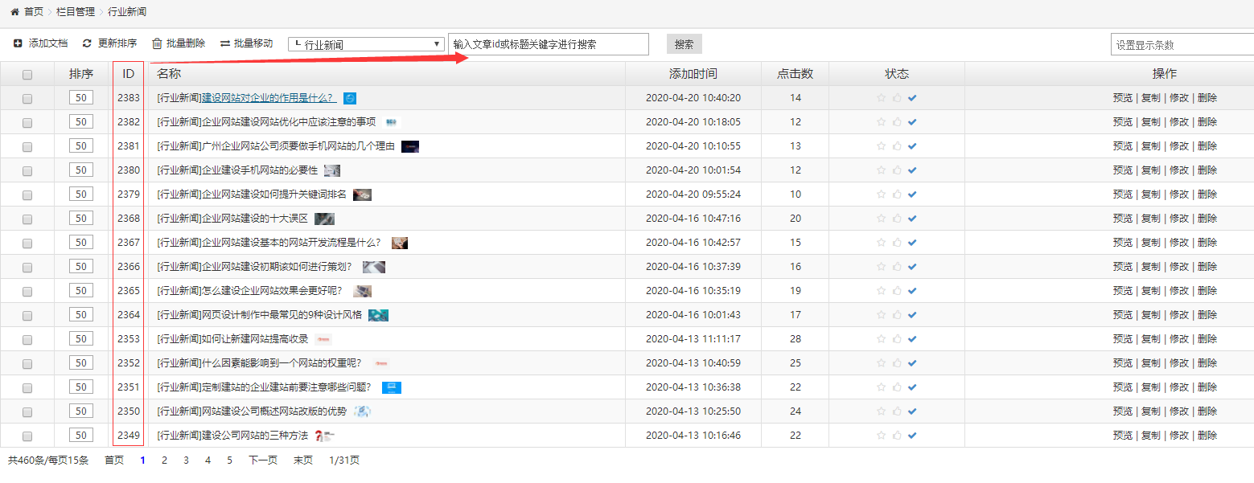The image size is (1254, 483).
Task: Click 栏目管理 in the breadcrumb
Action: (75, 12)
